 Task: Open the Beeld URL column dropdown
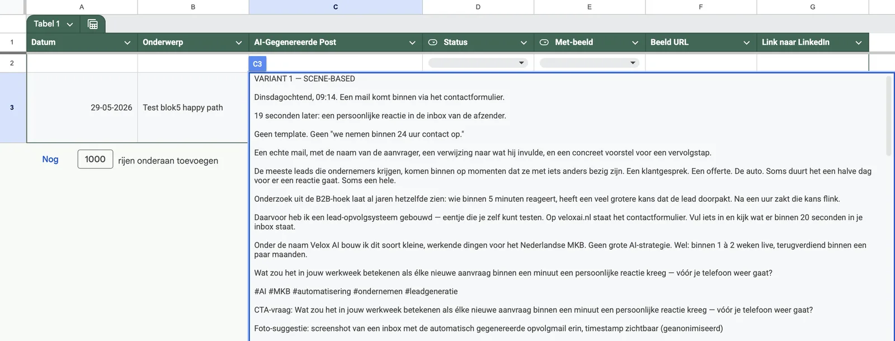[746, 43]
